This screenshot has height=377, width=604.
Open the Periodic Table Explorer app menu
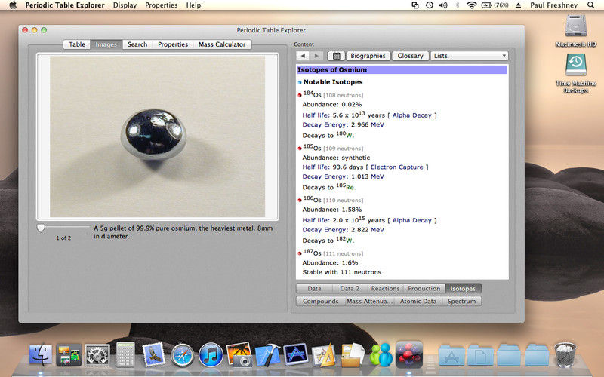(65, 5)
